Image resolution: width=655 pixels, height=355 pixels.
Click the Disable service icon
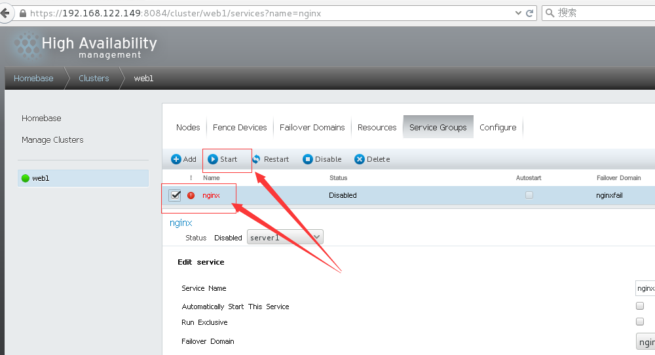[x=308, y=159]
